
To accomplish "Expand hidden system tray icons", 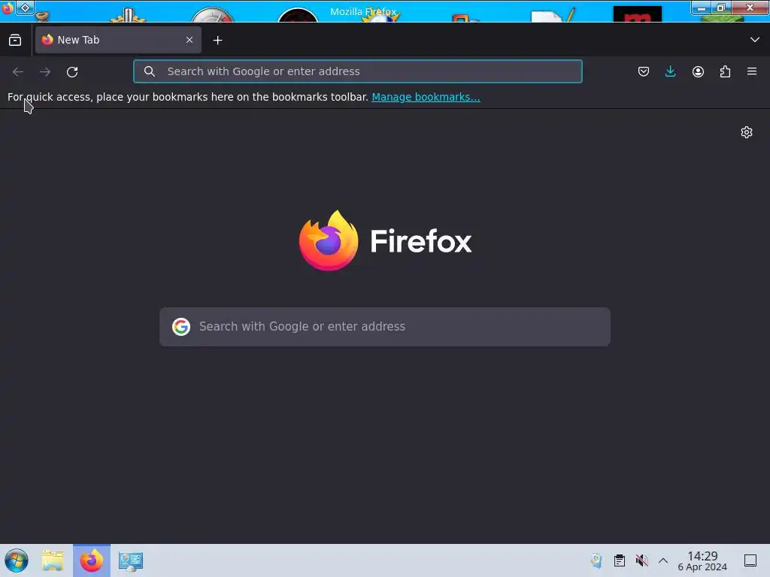I will click(663, 560).
